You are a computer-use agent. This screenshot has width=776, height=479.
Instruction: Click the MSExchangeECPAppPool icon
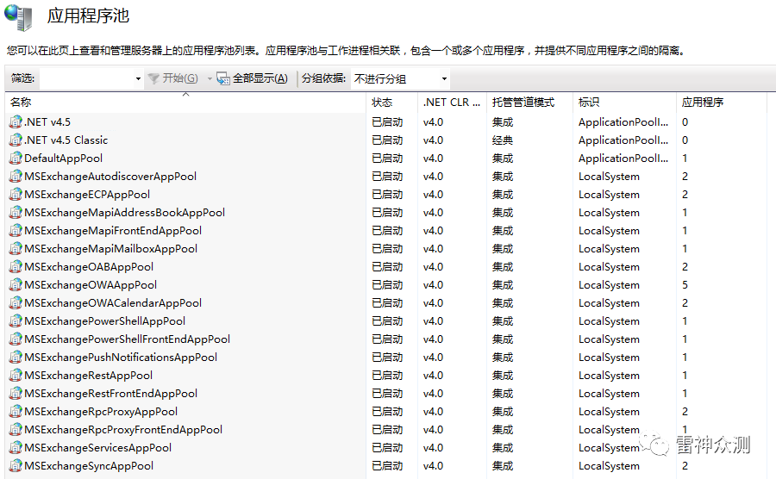16,194
